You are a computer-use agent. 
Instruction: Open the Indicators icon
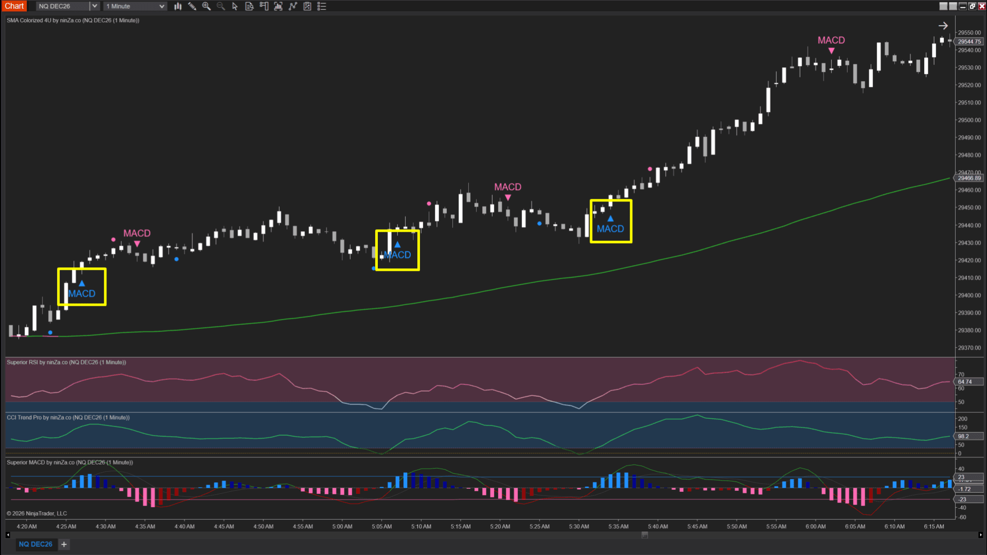293,6
